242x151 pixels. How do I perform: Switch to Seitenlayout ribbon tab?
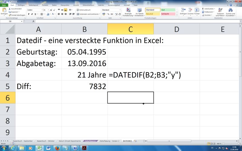(33, 5)
